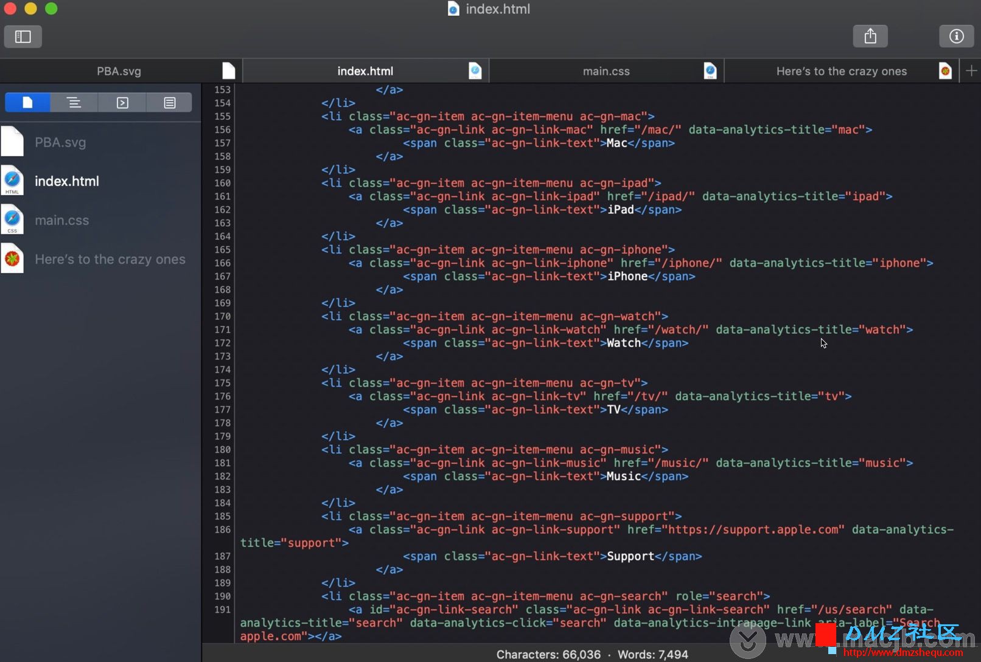Switch to the main.css tab
This screenshot has width=981, height=662.
coord(606,71)
